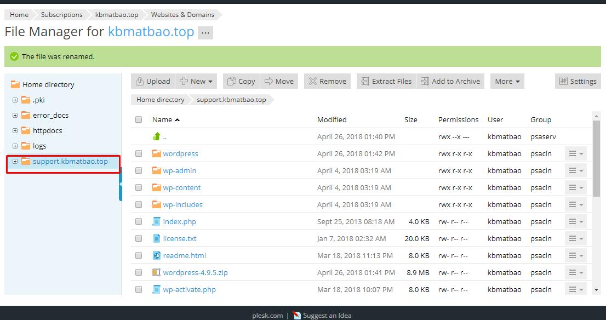
Task: Expand the httpdocs tree node
Action: [15, 130]
